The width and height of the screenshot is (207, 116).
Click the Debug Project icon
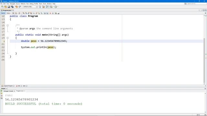coord(51,7)
